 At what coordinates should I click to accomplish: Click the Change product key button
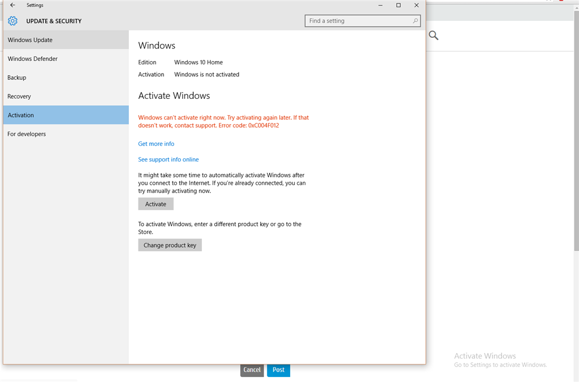[170, 245]
